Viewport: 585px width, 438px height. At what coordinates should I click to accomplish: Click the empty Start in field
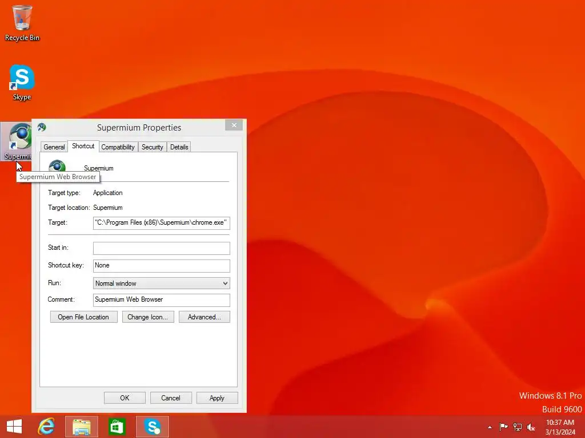161,248
